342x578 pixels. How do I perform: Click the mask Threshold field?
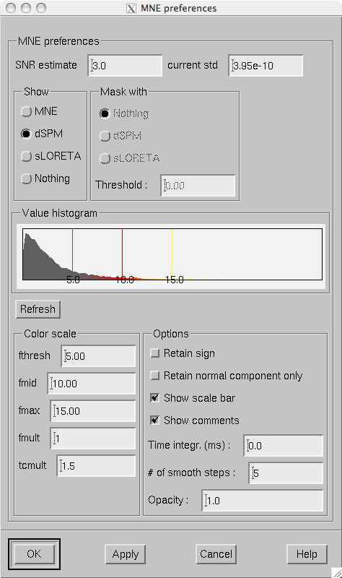(x=198, y=186)
